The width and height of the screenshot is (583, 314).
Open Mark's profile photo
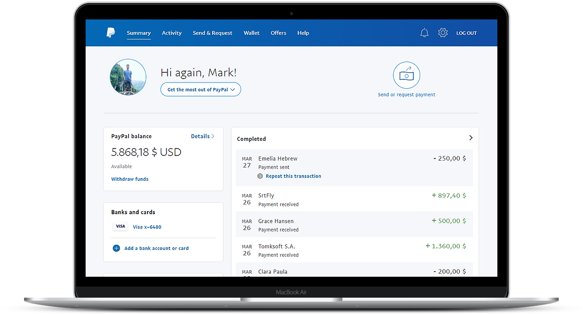pyautogui.click(x=128, y=77)
